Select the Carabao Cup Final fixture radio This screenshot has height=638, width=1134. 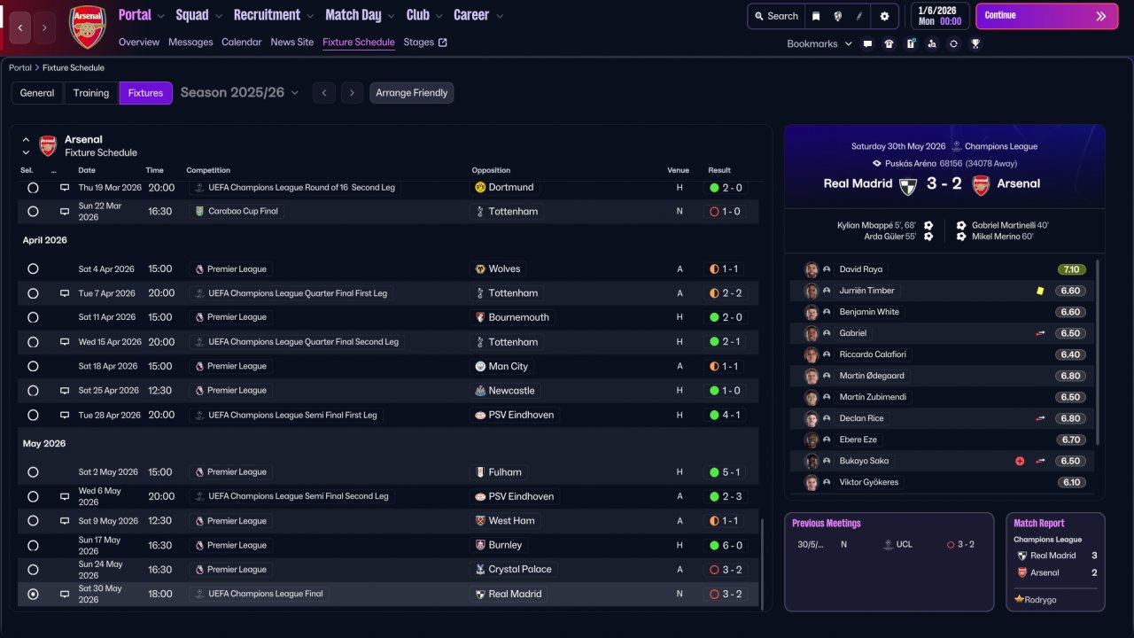click(33, 212)
